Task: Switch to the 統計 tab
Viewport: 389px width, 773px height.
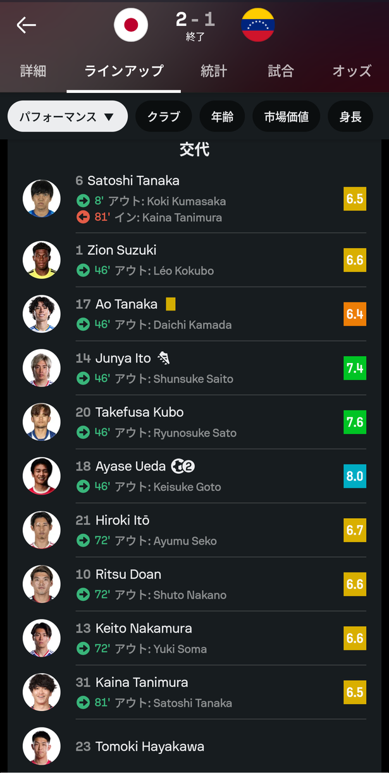Action: coord(214,71)
